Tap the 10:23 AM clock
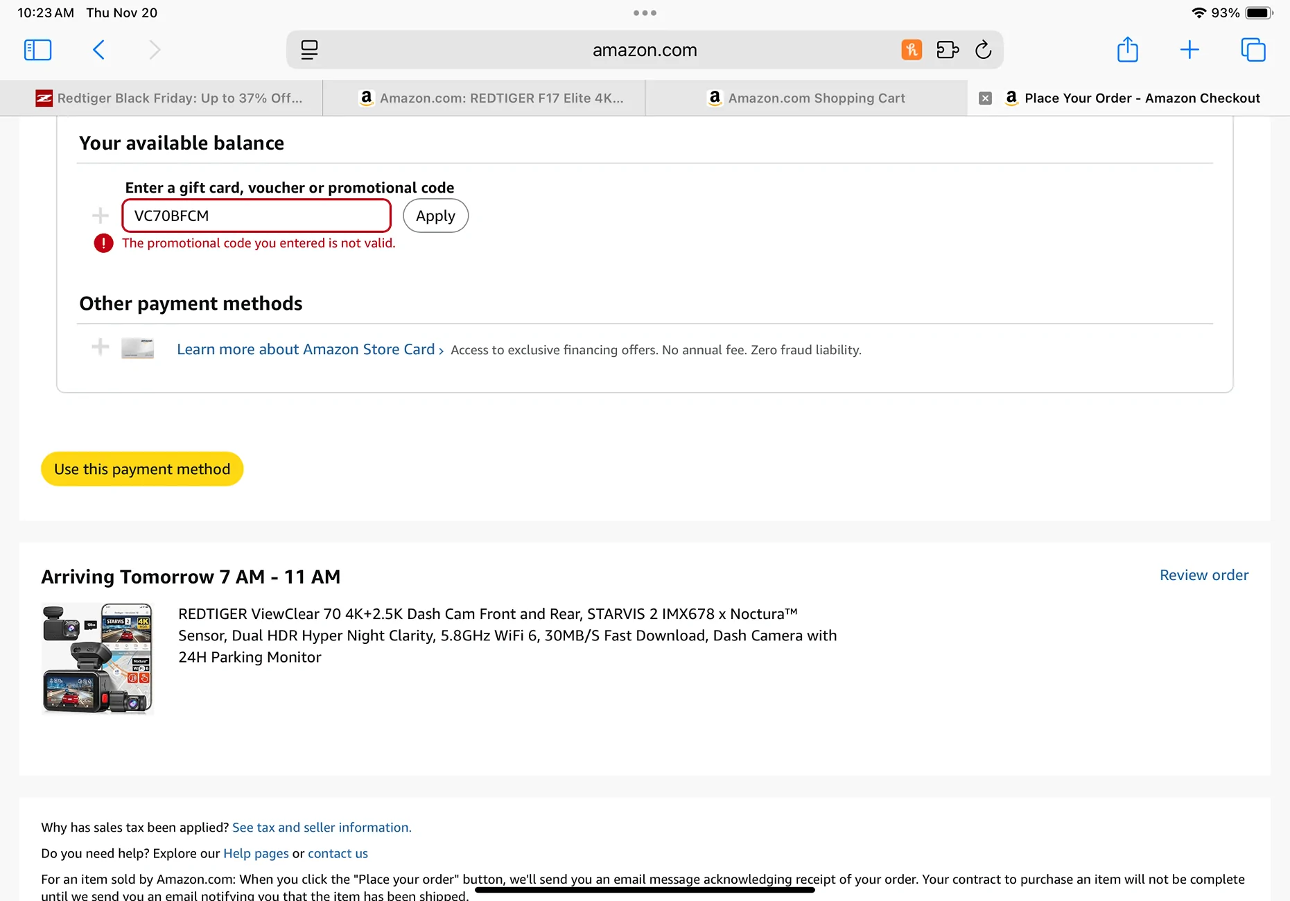 click(x=46, y=13)
